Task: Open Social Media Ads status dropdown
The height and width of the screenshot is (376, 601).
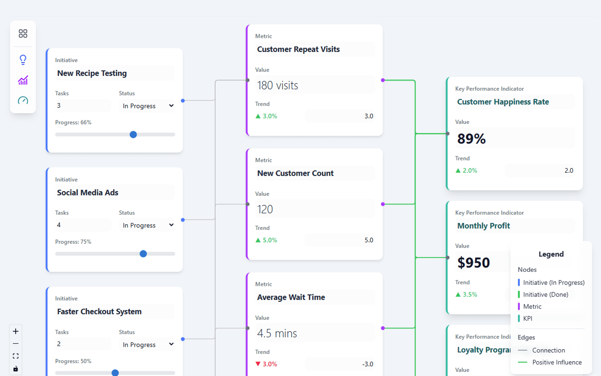Action: [147, 225]
